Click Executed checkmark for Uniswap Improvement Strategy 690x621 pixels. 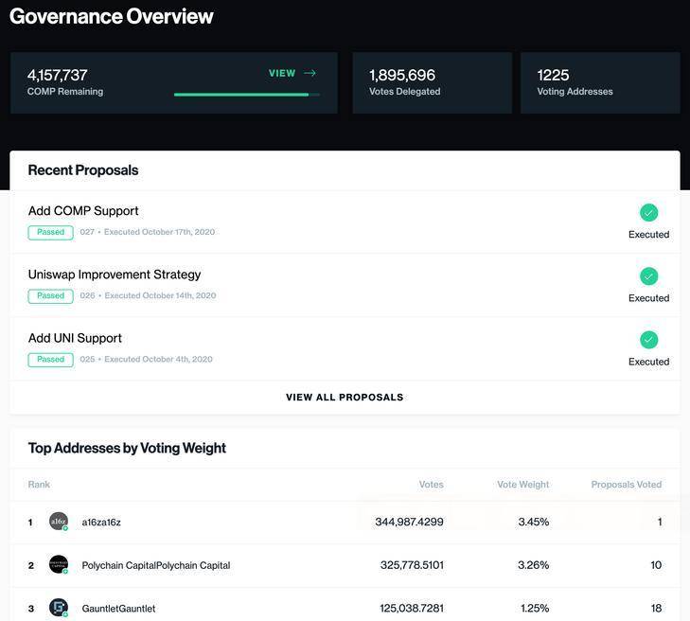point(648,276)
